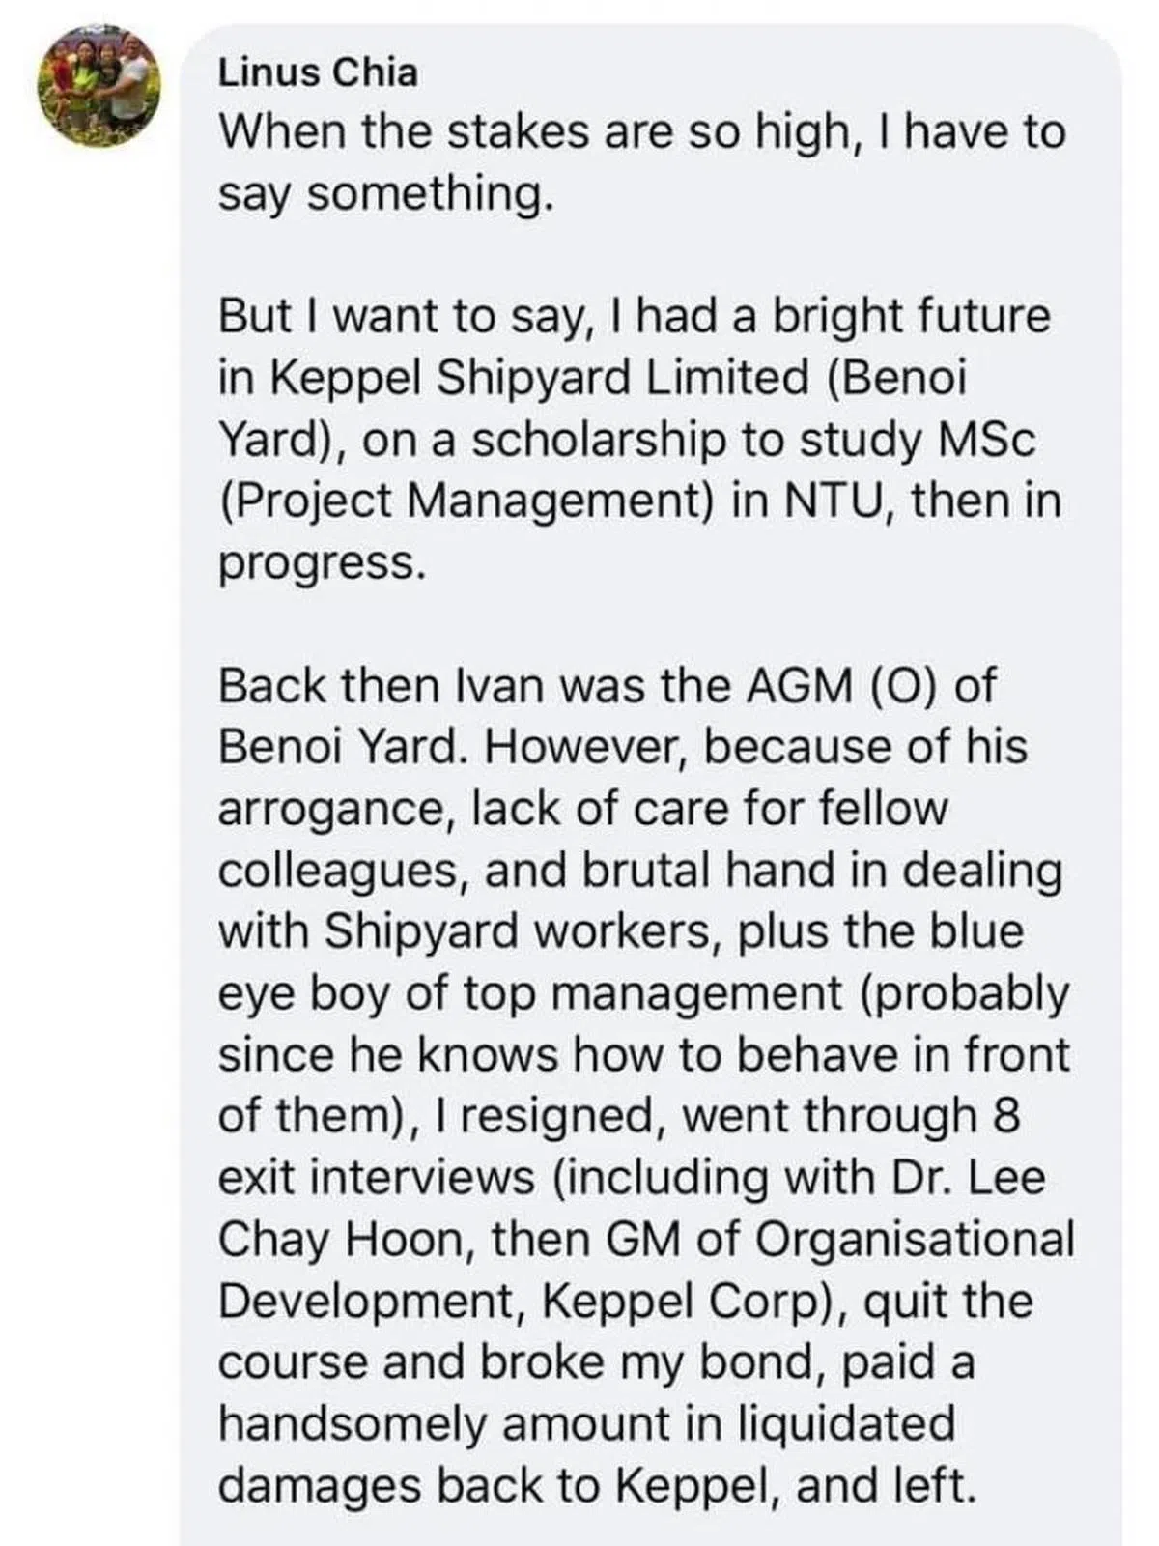
Task: Open Linus Chia's profile picture
Action: (x=99, y=85)
